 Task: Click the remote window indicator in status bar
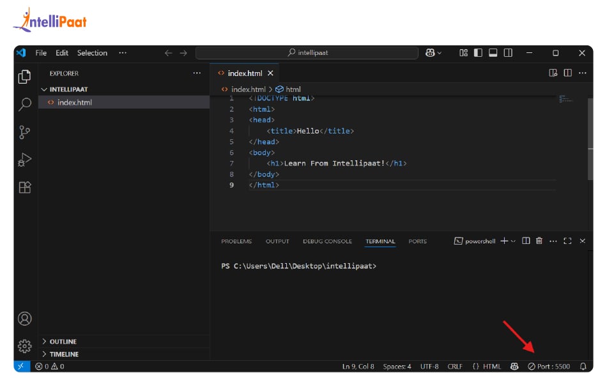[x=21, y=366]
